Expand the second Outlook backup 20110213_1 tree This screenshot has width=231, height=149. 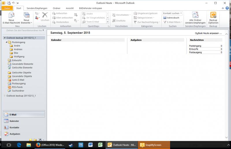click(x=5, y=96)
